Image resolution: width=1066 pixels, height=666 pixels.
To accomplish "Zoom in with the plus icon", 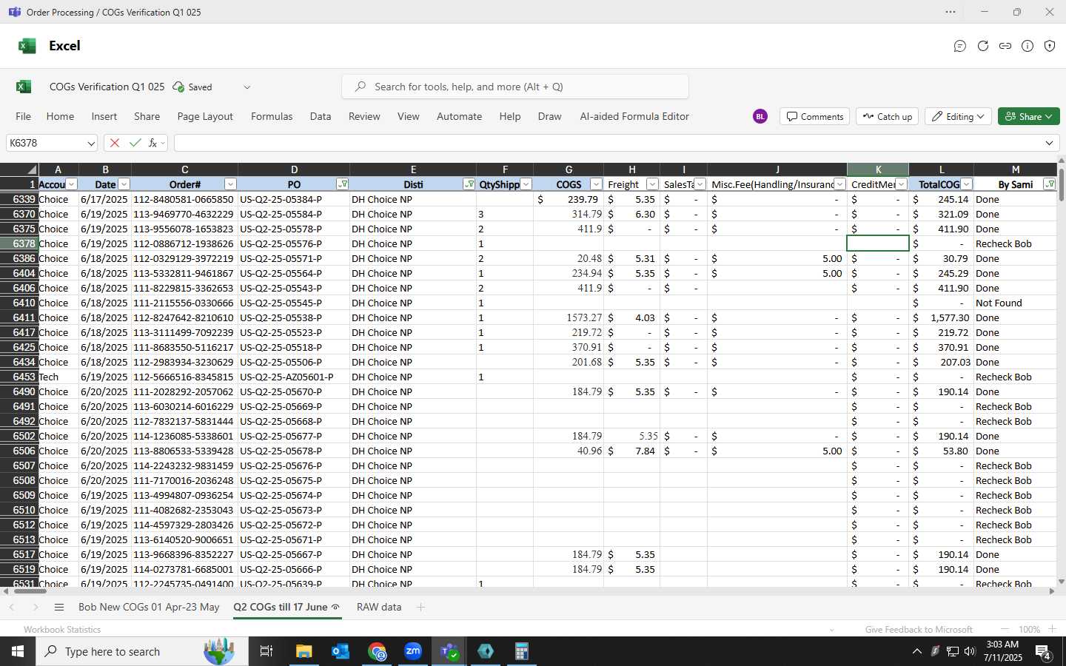I will pyautogui.click(x=1052, y=629).
